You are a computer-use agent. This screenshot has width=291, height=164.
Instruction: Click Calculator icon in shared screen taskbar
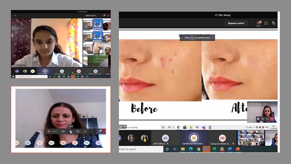[210, 127]
